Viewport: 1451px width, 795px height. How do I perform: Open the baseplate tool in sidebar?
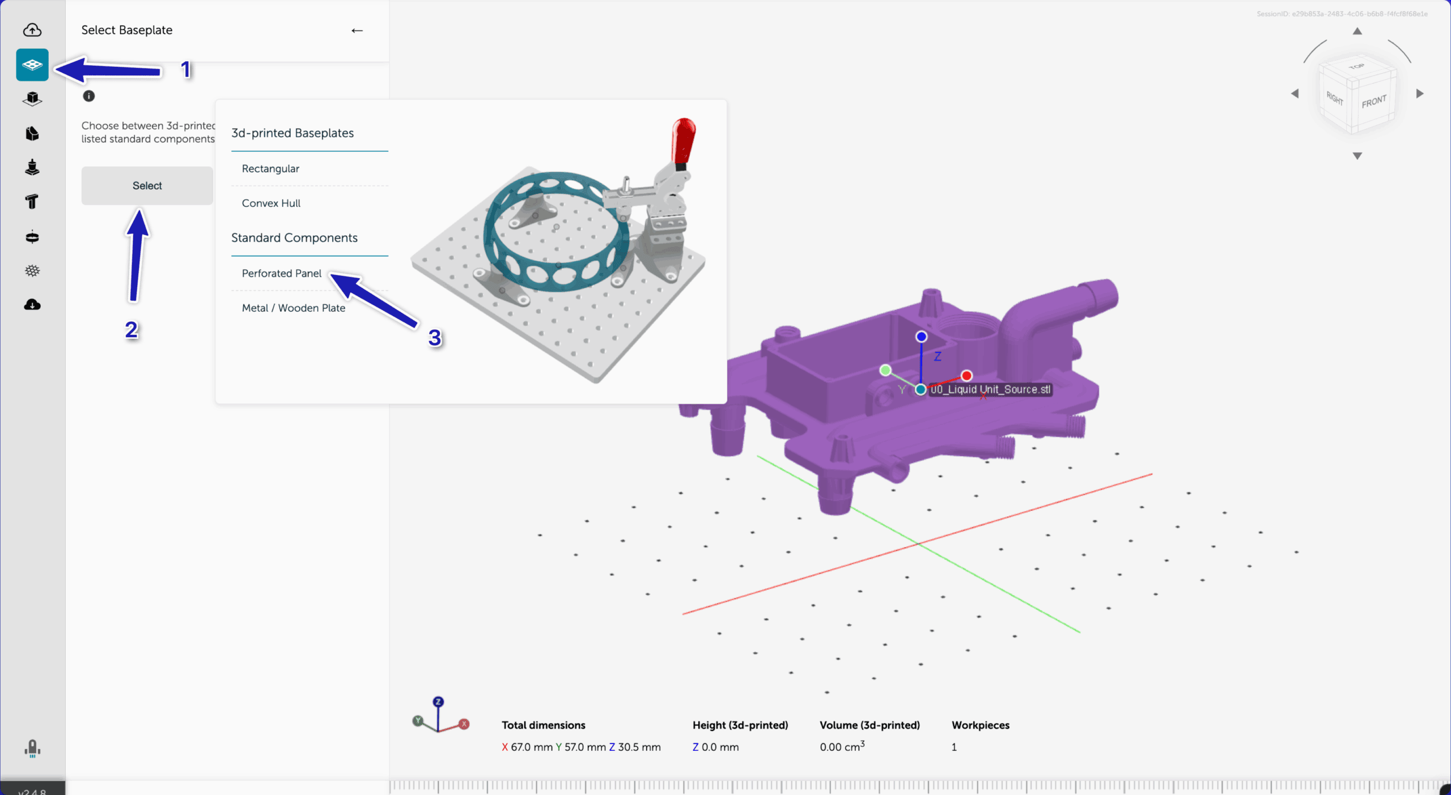pos(32,65)
